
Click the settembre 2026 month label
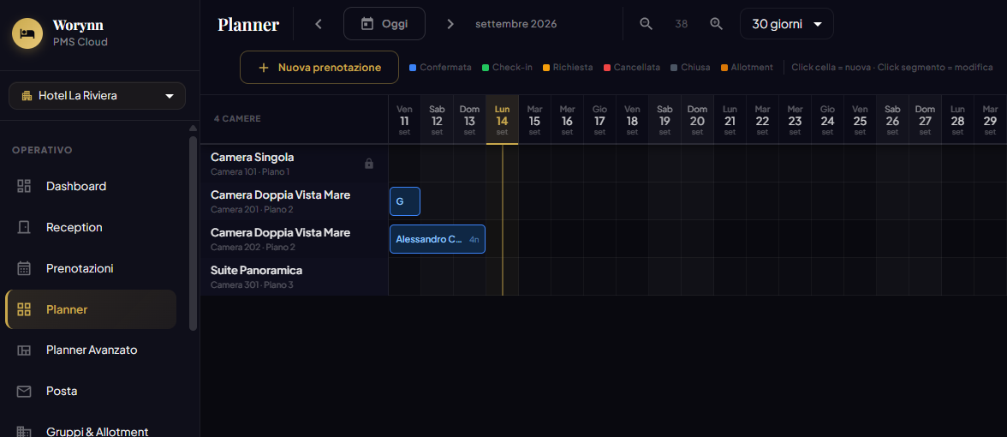(515, 24)
